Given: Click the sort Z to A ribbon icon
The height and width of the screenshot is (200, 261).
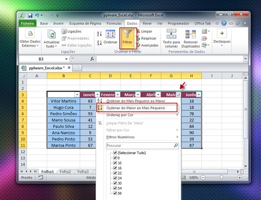Looking at the screenshot, I should pos(100,43).
